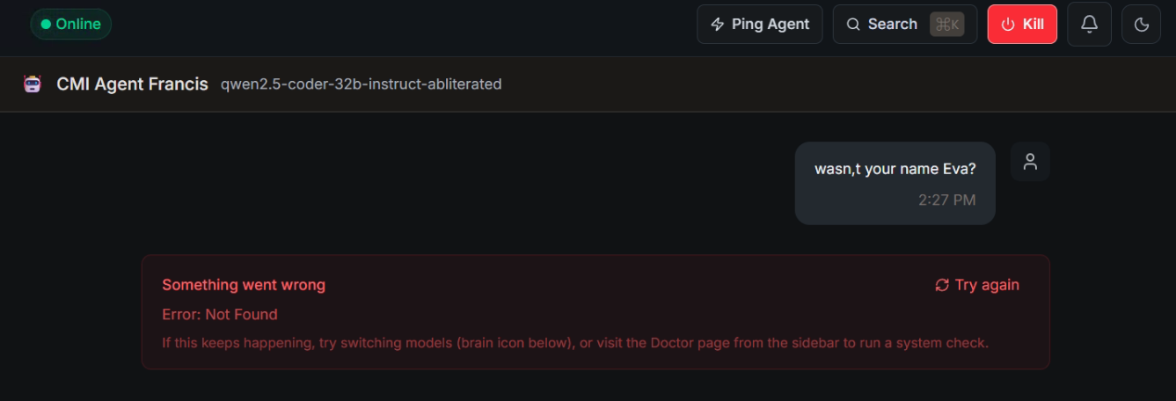Click the "wasn,t your name Eva?" message bubble

(x=895, y=170)
